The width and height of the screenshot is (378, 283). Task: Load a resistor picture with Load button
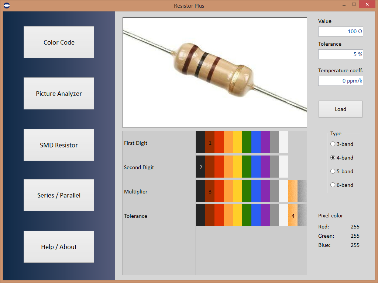[340, 109]
